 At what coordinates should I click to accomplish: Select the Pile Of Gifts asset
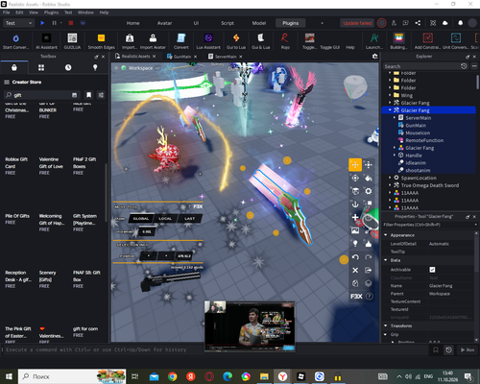(x=17, y=219)
